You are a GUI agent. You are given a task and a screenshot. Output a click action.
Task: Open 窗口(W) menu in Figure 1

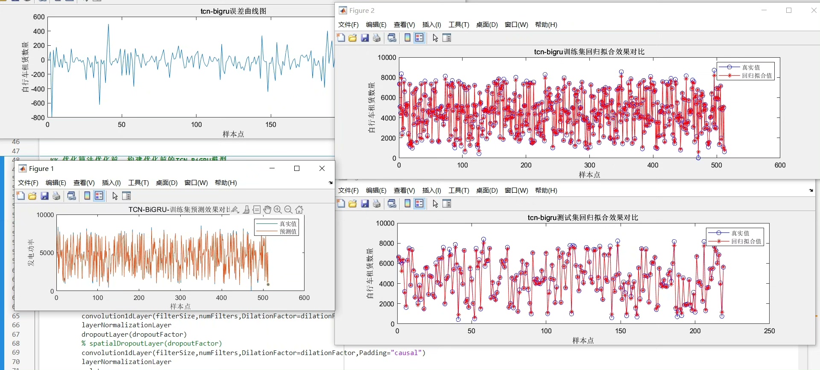coord(196,182)
